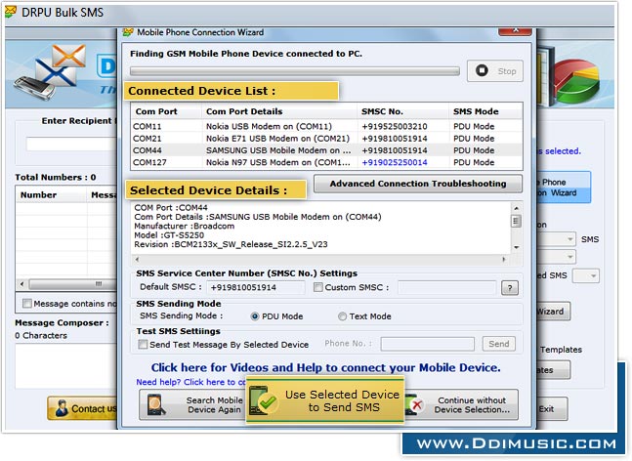
Task: Click device details horizontal scroll right arrow
Action: (x=504, y=260)
